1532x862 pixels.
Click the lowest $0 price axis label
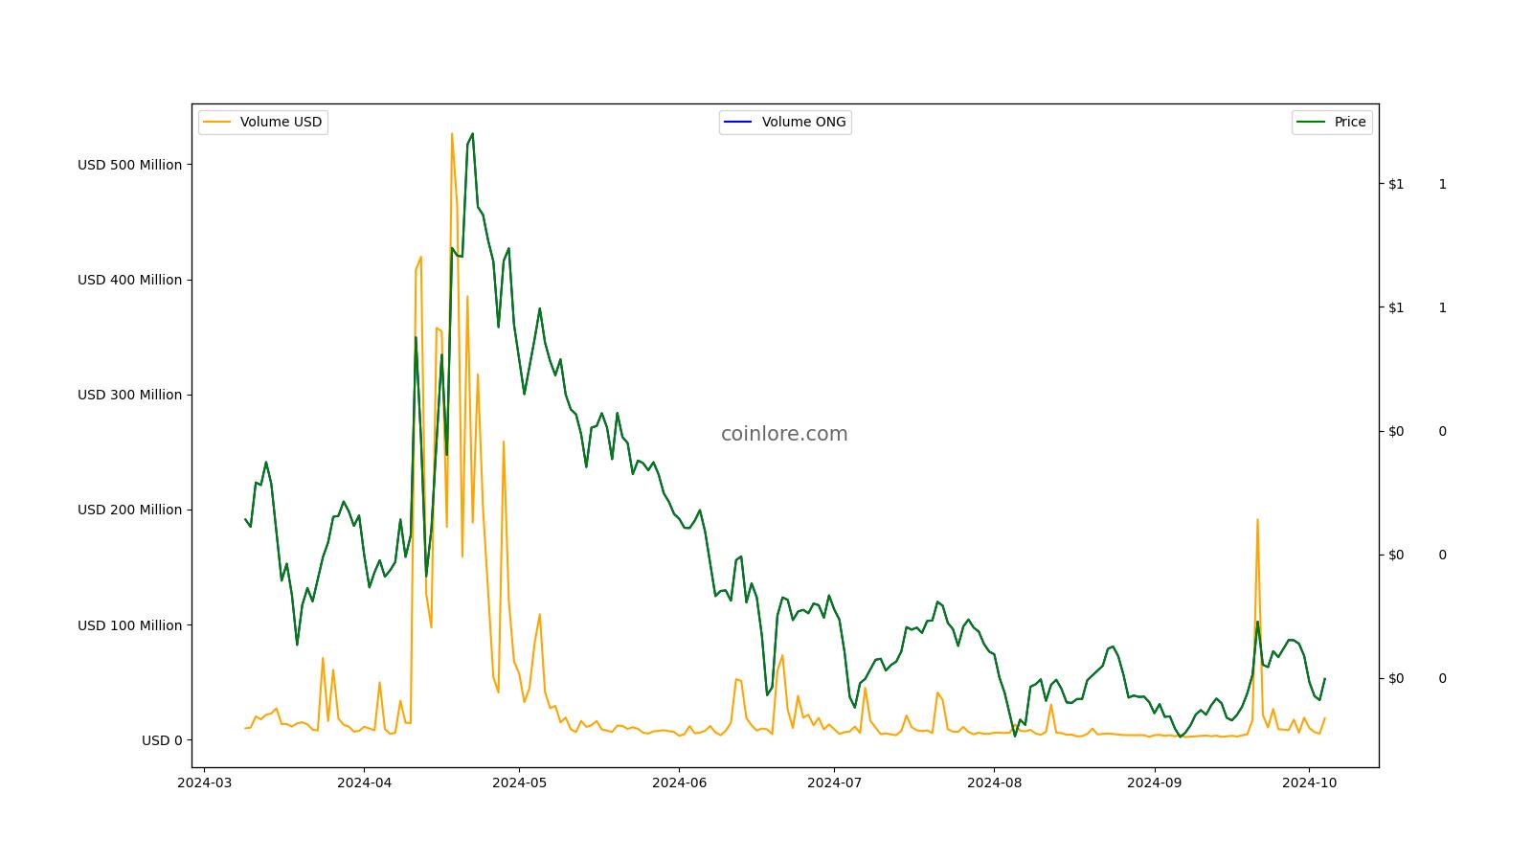click(x=1396, y=679)
